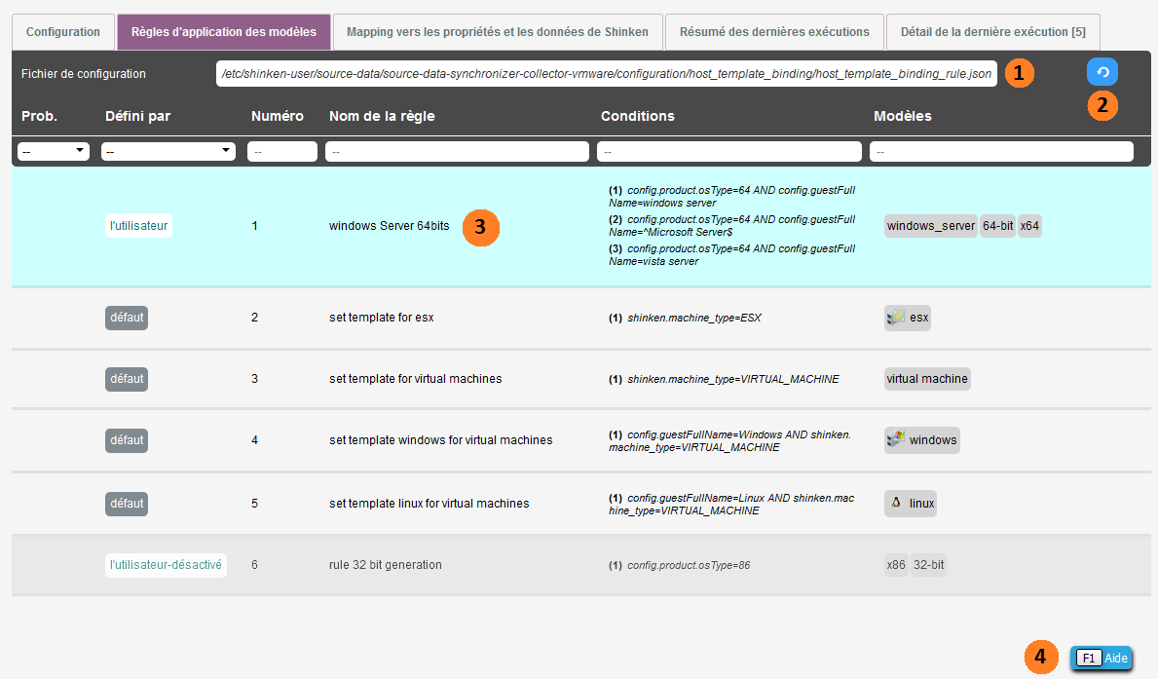This screenshot has width=1158, height=679.
Task: Focus the Nom de la règle filter field
Action: [x=457, y=152]
